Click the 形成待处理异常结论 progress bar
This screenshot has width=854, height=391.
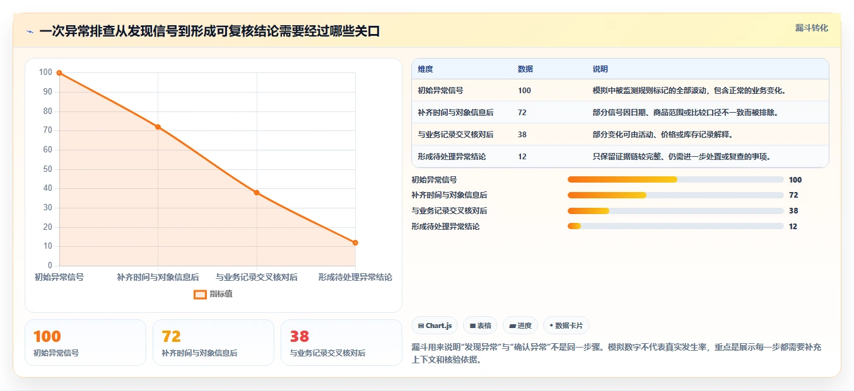(676, 227)
